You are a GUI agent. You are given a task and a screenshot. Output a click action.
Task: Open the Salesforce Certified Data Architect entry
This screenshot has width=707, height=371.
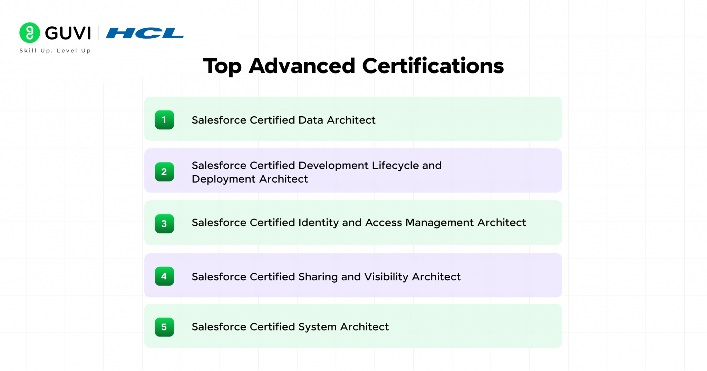tap(283, 120)
